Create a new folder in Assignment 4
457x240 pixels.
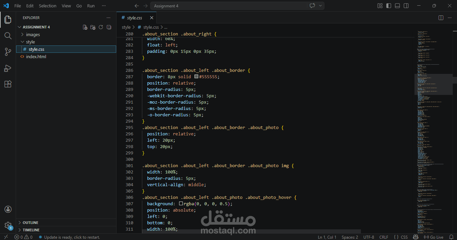point(93,27)
